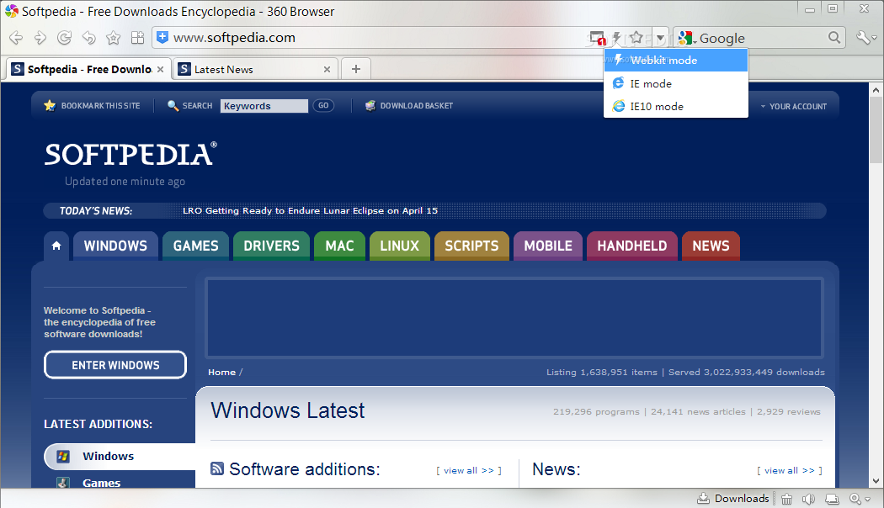Image resolution: width=884 pixels, height=508 pixels.
Task: Expand the Your Account dropdown
Action: [x=794, y=107]
